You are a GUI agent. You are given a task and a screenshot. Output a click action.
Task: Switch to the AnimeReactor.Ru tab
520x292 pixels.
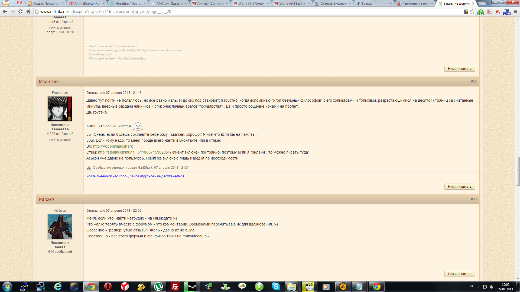[86, 4]
